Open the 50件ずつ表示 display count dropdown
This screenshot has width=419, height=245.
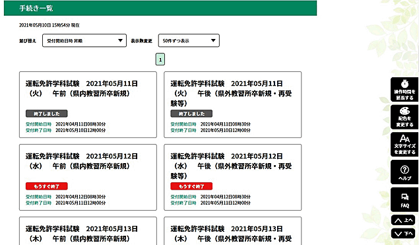point(189,41)
